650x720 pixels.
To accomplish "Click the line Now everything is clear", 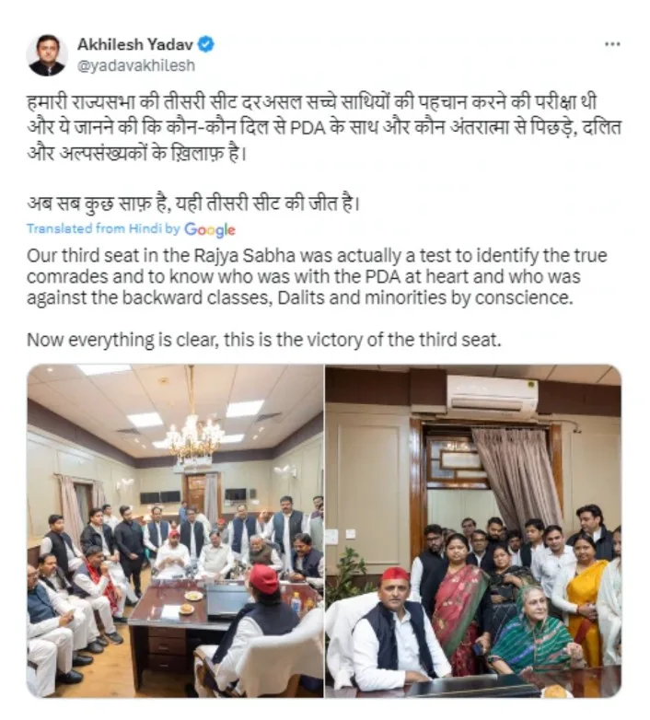I will point(263,341).
